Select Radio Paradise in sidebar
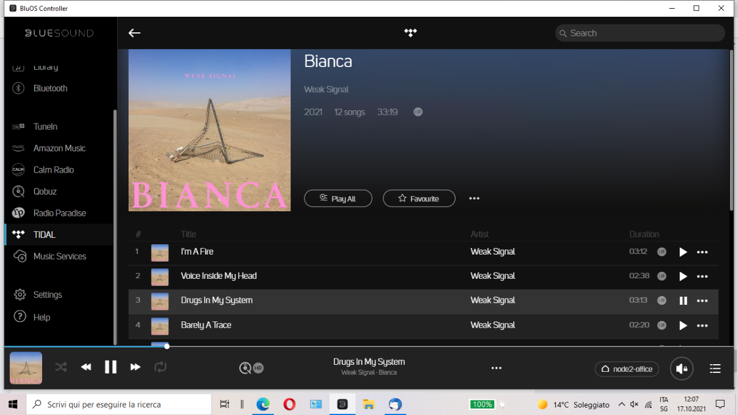The width and height of the screenshot is (738, 415). (59, 213)
